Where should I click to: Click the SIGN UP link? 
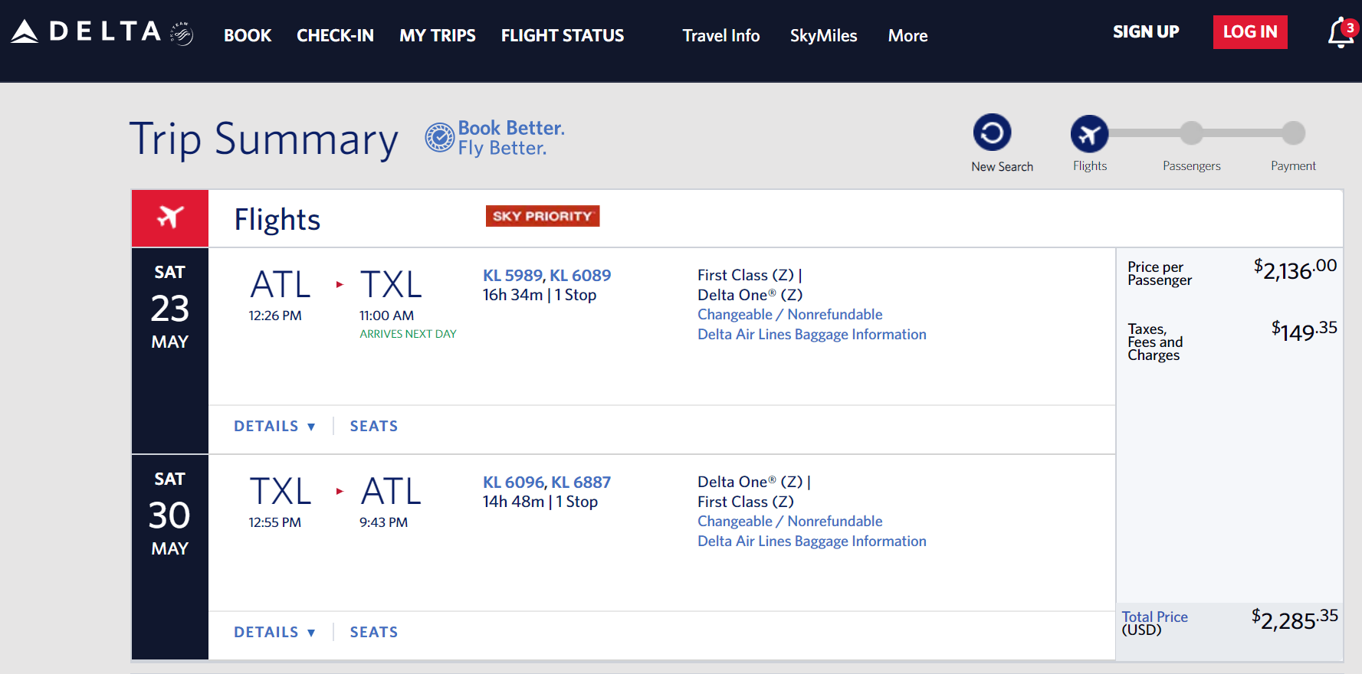1146,31
